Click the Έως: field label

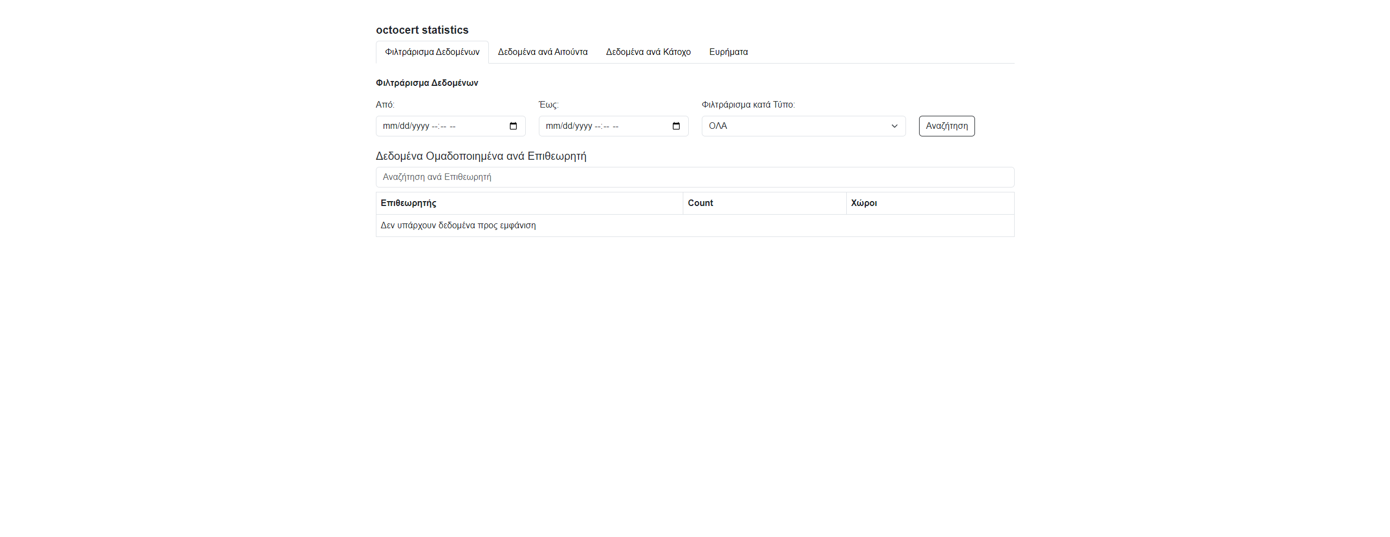548,105
